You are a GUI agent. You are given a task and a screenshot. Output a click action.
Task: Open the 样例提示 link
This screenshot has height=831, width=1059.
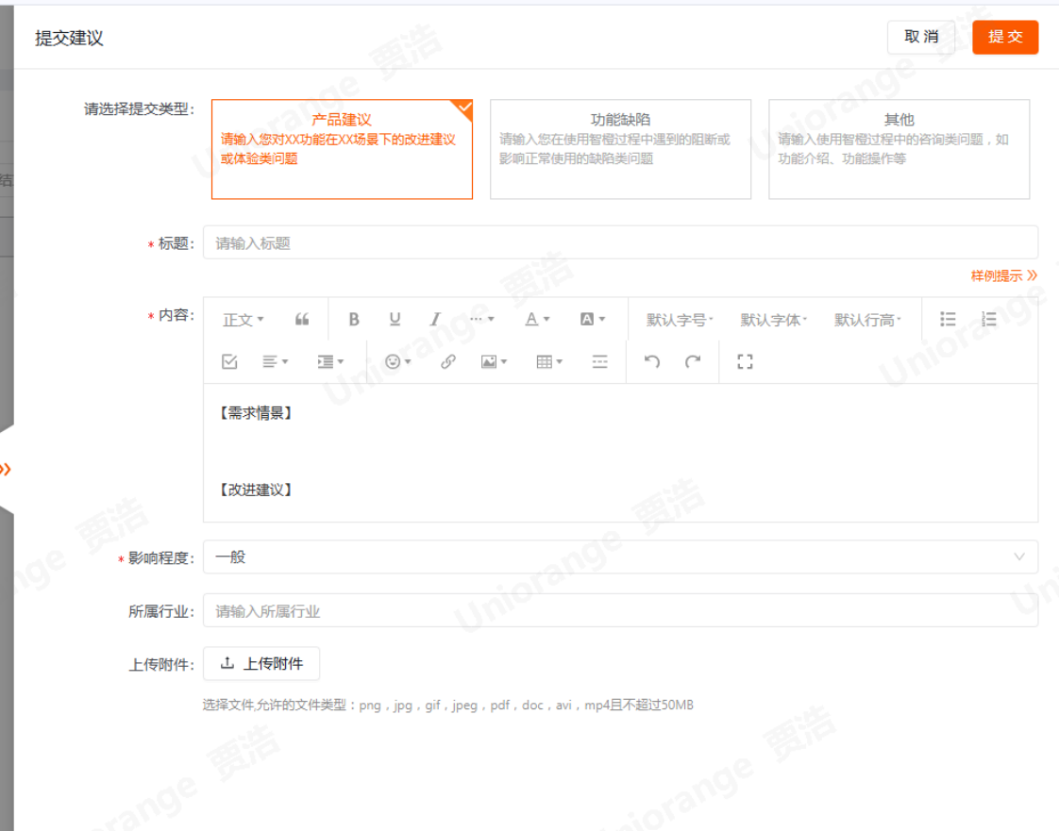click(1003, 275)
